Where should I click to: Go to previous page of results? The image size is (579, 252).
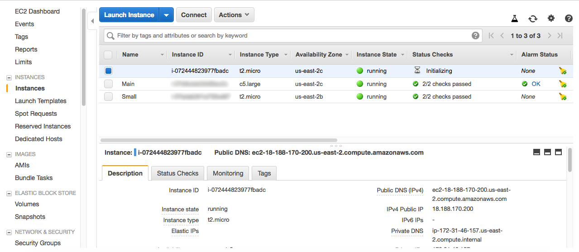[x=502, y=36]
